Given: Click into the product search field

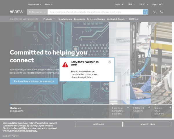Looking at the screenshot, I should tap(95, 12).
